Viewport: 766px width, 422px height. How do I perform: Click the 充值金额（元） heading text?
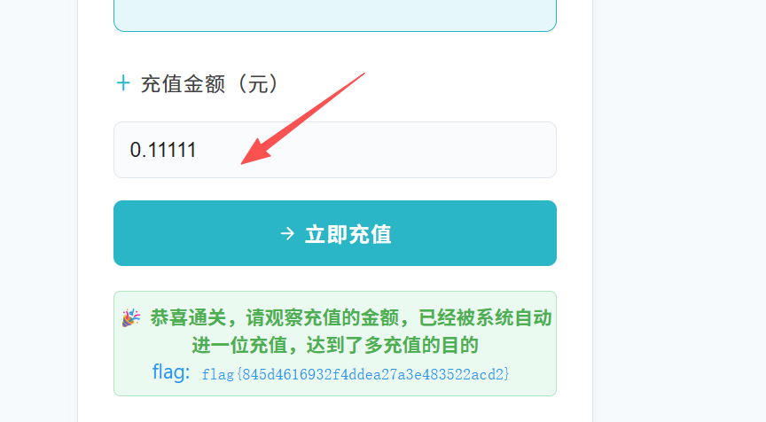210,83
